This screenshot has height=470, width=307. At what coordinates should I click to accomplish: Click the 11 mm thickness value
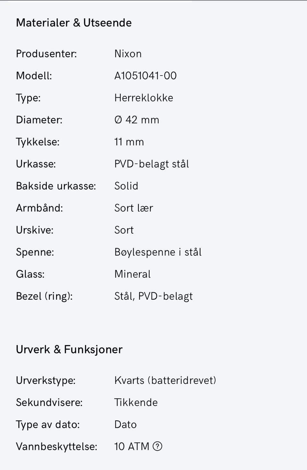[x=129, y=142]
